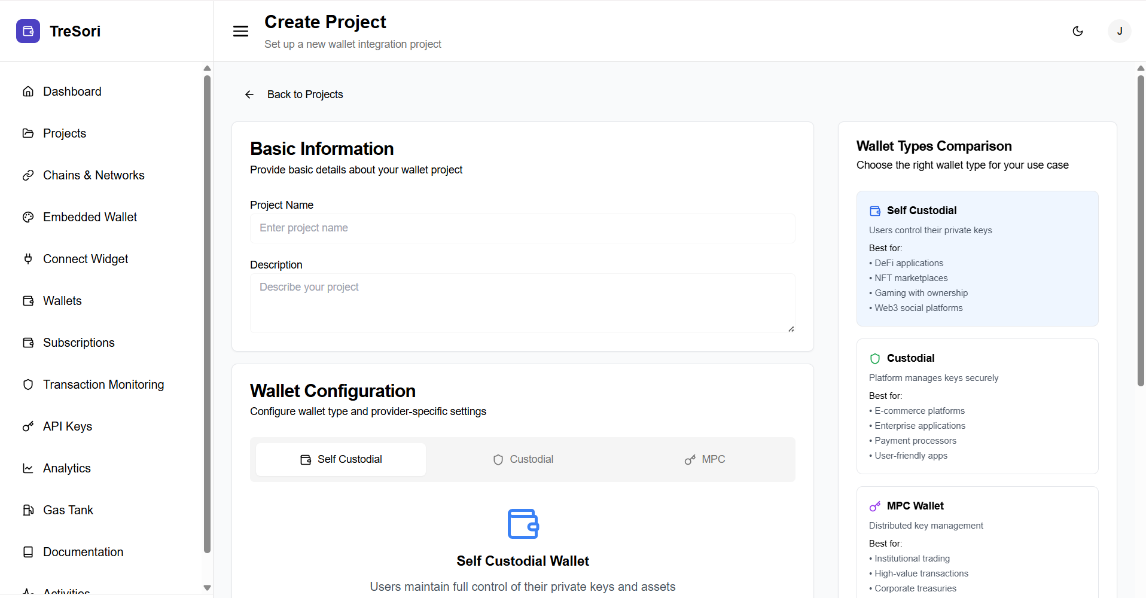Image resolution: width=1146 pixels, height=598 pixels.
Task: Focus the Project Name input field
Action: [x=522, y=228]
